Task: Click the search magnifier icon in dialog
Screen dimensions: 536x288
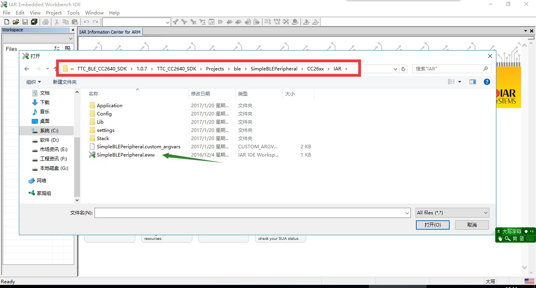Action: click(486, 69)
